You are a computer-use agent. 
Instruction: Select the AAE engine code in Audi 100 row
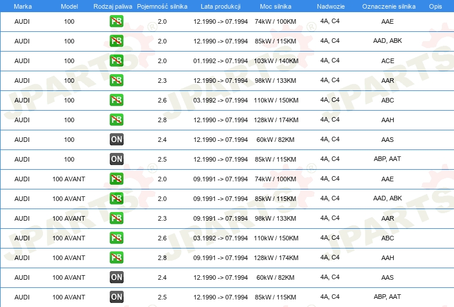click(387, 21)
